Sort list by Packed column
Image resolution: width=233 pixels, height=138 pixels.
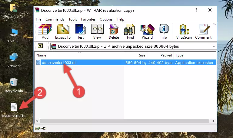point(160,55)
